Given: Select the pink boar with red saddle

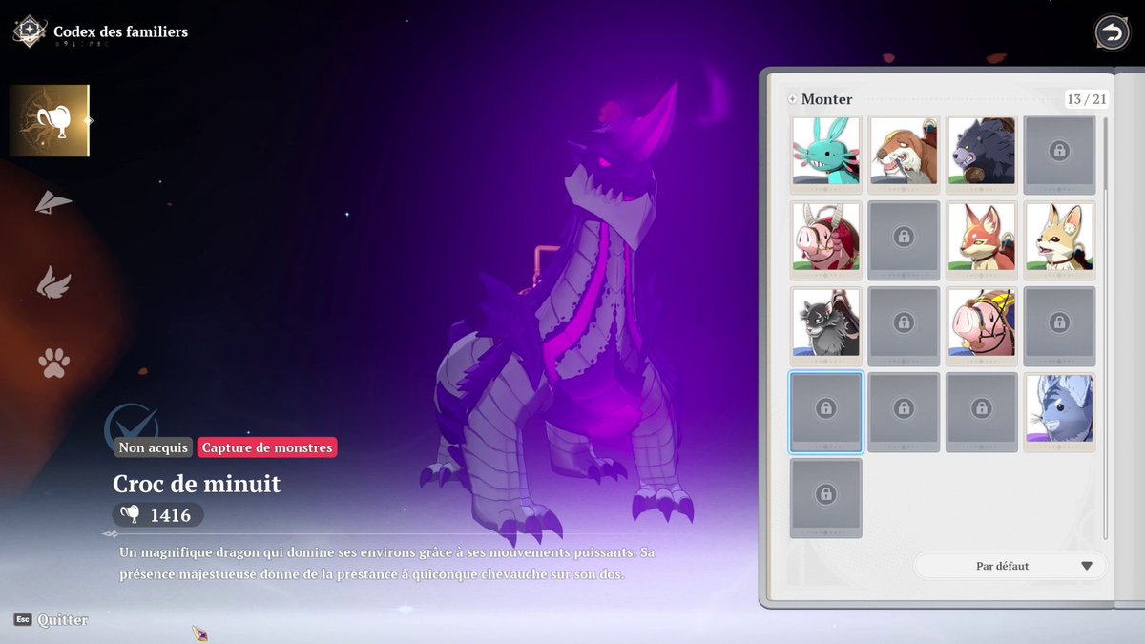Looking at the screenshot, I should tap(826, 240).
